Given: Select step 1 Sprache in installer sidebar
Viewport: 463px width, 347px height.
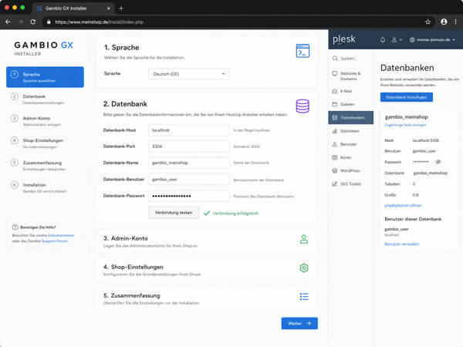Looking at the screenshot, I should 45,77.
